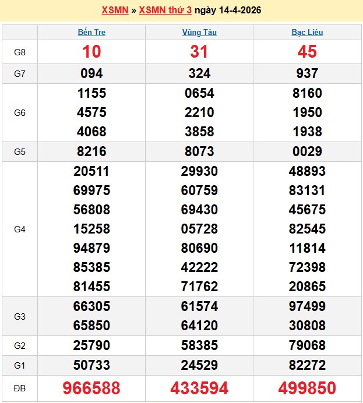Click the G8 result 45 for Bạc Liêu
363x403 pixels.
click(307, 52)
